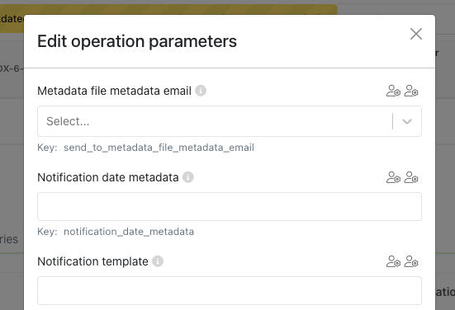Click second user-settings icon for Notification date metadata
Image resolution: width=455 pixels, height=310 pixels.
(x=411, y=177)
